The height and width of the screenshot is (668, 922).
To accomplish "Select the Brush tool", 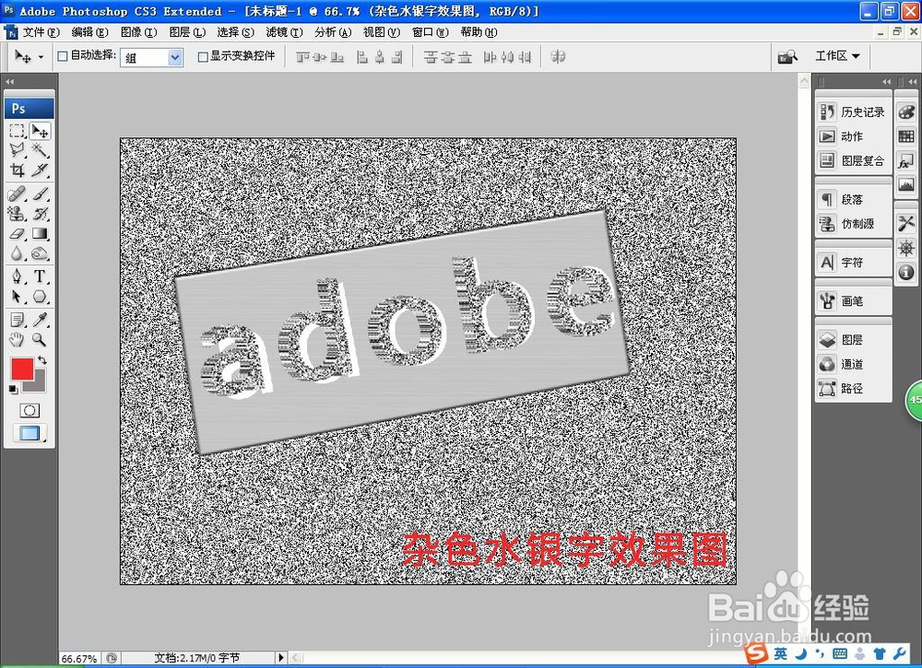I will click(x=40, y=193).
